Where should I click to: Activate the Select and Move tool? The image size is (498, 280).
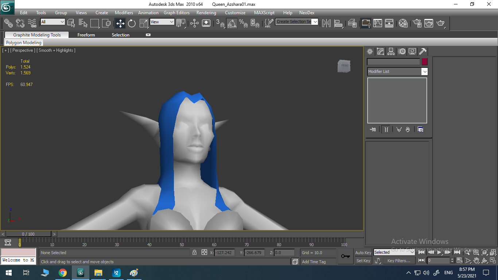pyautogui.click(x=120, y=23)
